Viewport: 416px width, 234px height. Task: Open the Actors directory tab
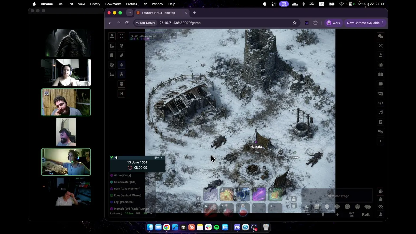point(381,55)
